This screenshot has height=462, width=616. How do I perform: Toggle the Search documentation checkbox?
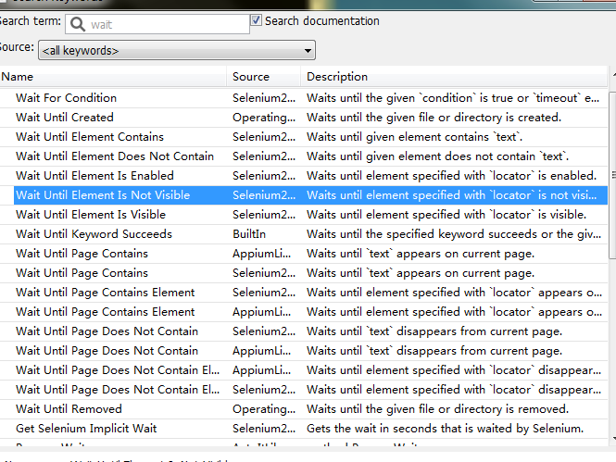click(257, 20)
